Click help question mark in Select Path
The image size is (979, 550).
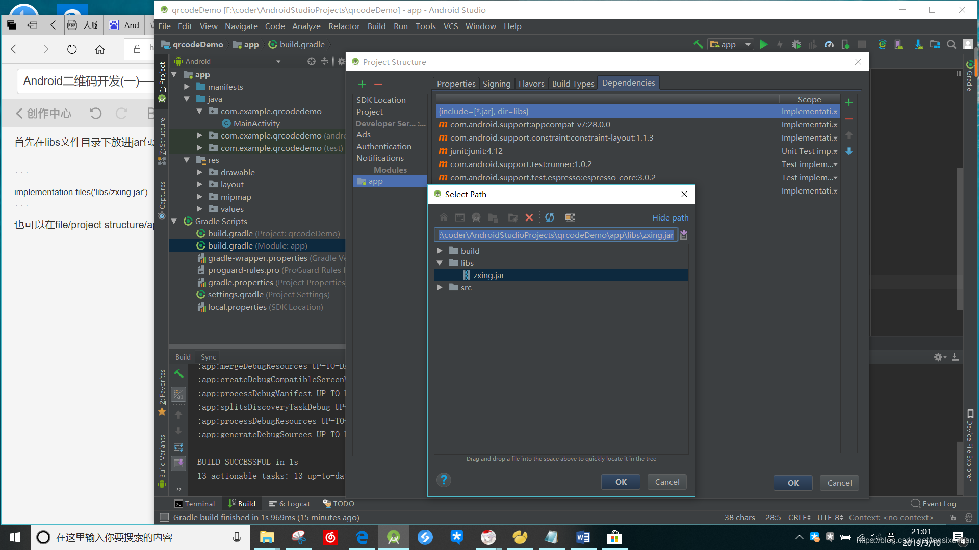click(444, 480)
